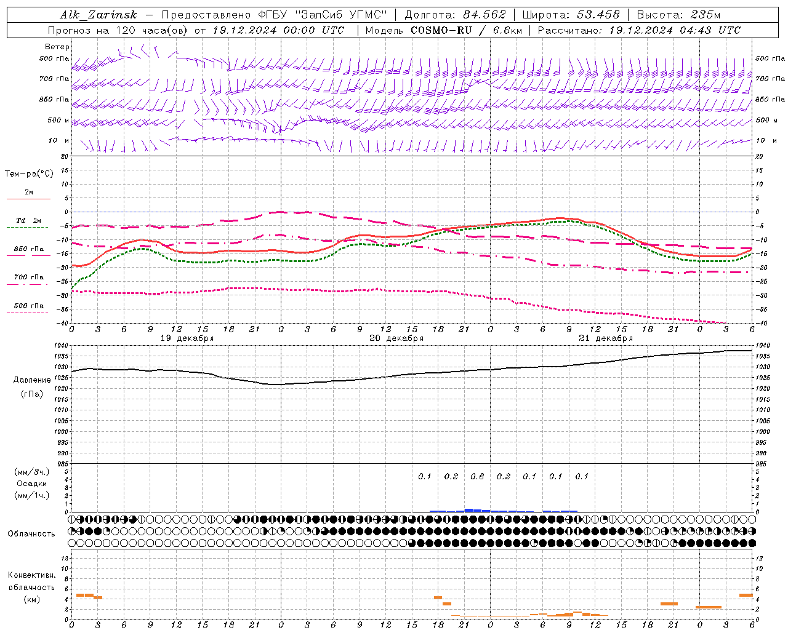This screenshot has height=630, width=788.
Task: Select the 'Модель COSMO-RU / 6.6км' text
Action: (x=444, y=30)
